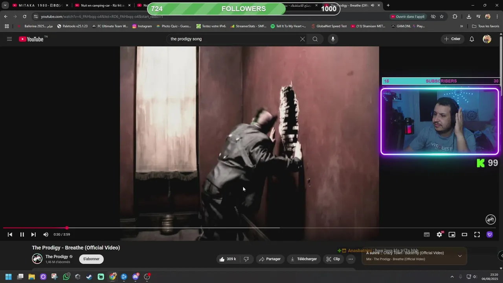This screenshot has height=283, width=503.
Task: Pause the video playback
Action: point(22,235)
